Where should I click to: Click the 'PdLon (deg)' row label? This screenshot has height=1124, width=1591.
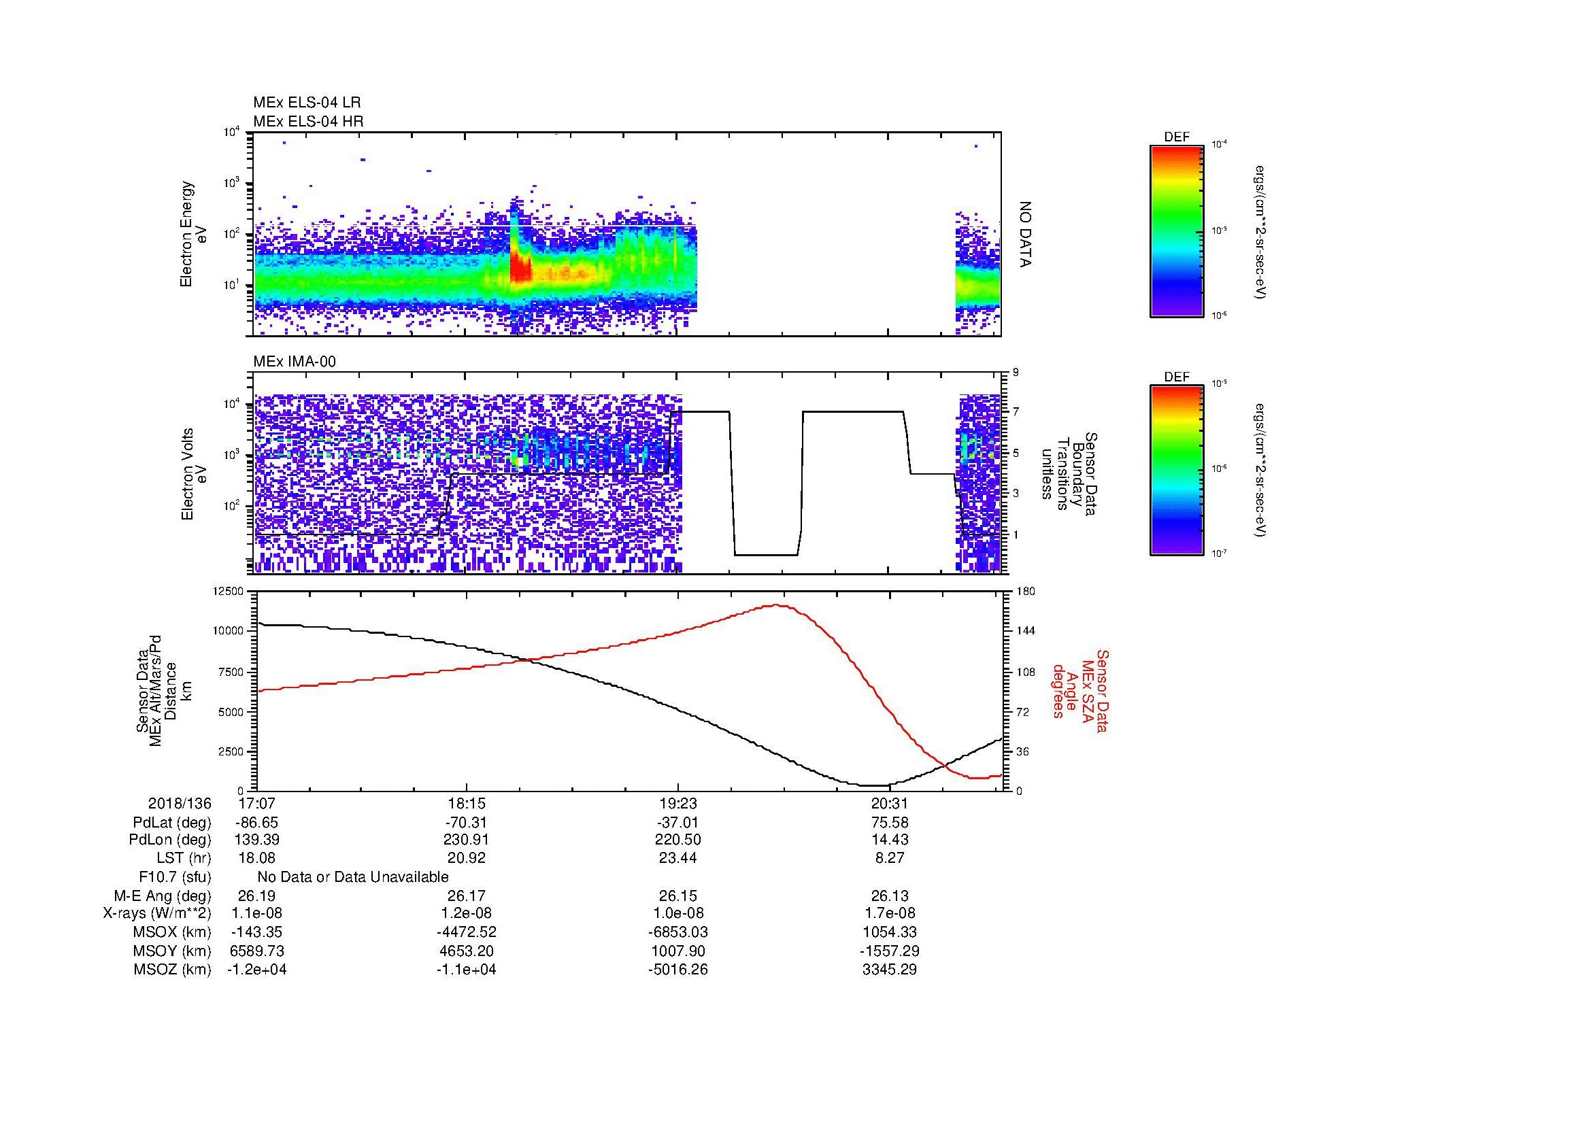170,840
